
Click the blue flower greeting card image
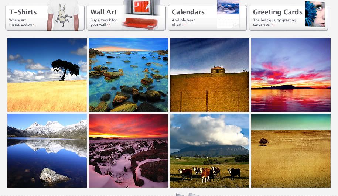coord(315,14)
